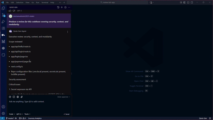Open the Selection menu

[x=20, y=2]
